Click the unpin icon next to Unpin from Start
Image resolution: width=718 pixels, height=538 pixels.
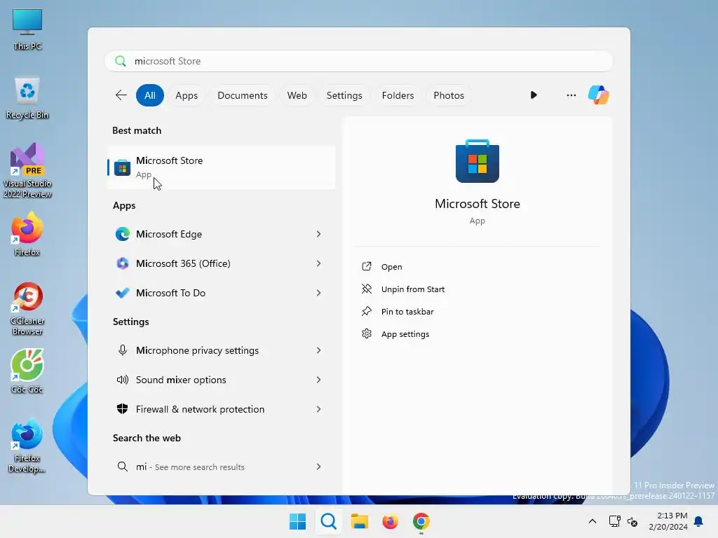pos(366,289)
